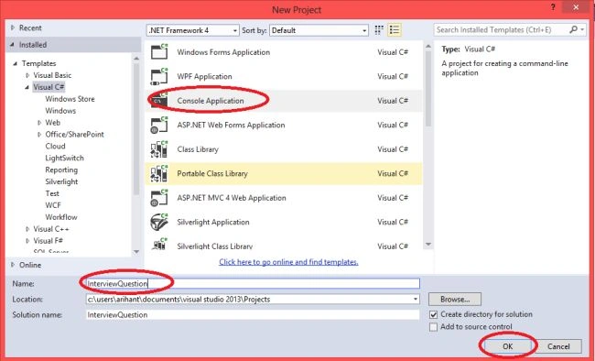
Task: Select the Portable Class Library template name
Action: pos(212,174)
